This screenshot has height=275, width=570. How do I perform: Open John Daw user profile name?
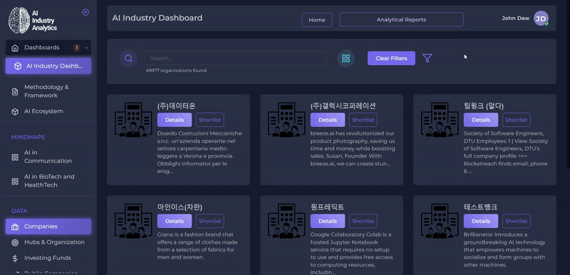click(x=515, y=18)
